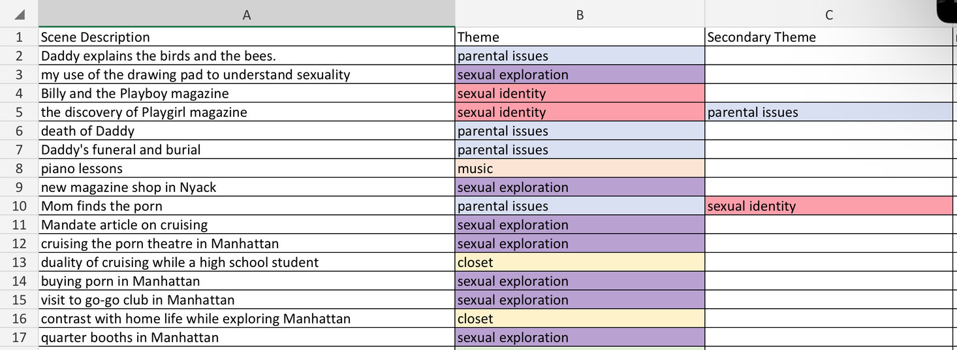Select column B header
This screenshot has height=350, width=957.
(580, 14)
